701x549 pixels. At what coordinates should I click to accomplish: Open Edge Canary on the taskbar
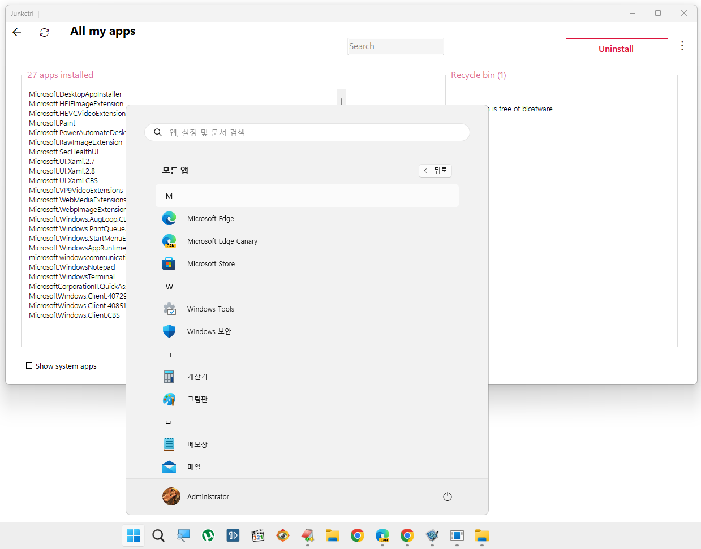(x=382, y=535)
